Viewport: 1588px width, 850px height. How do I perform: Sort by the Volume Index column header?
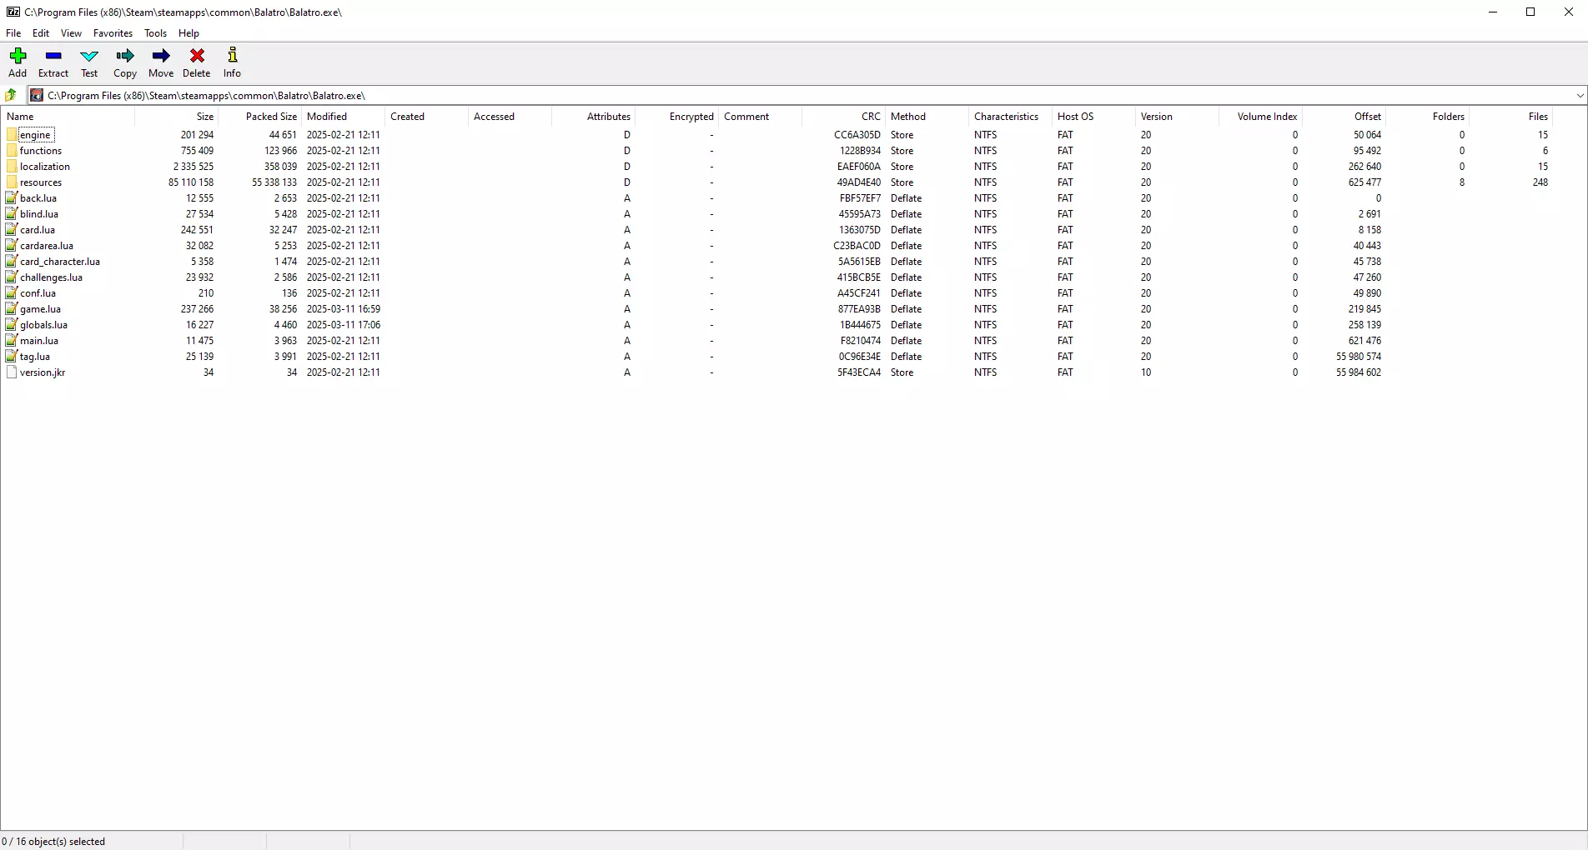[x=1260, y=117]
